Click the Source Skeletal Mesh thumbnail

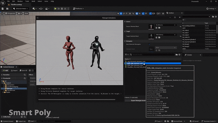tap(151, 27)
